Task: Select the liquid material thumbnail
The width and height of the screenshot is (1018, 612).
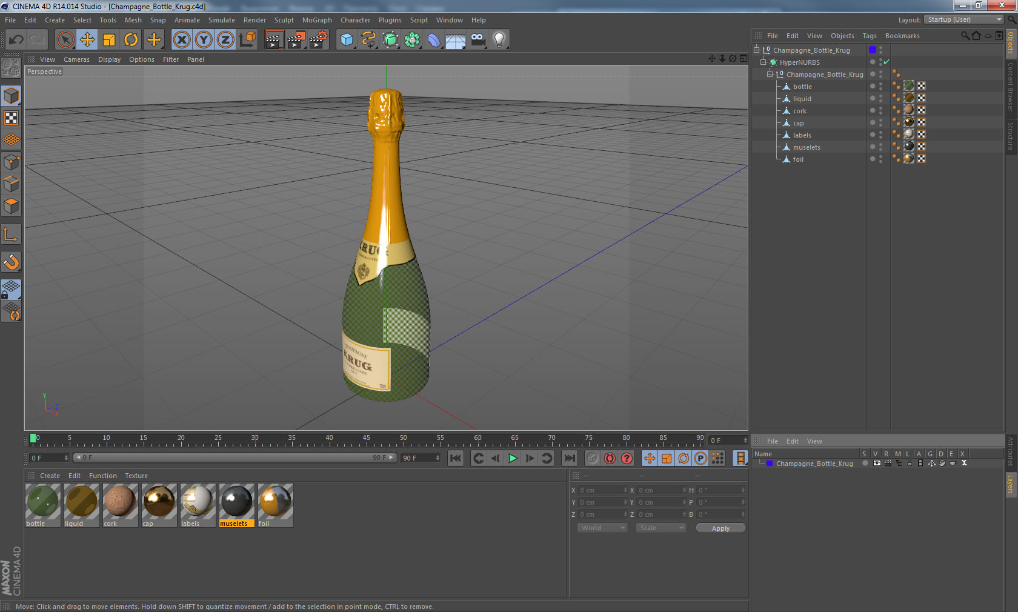Action: coord(81,501)
